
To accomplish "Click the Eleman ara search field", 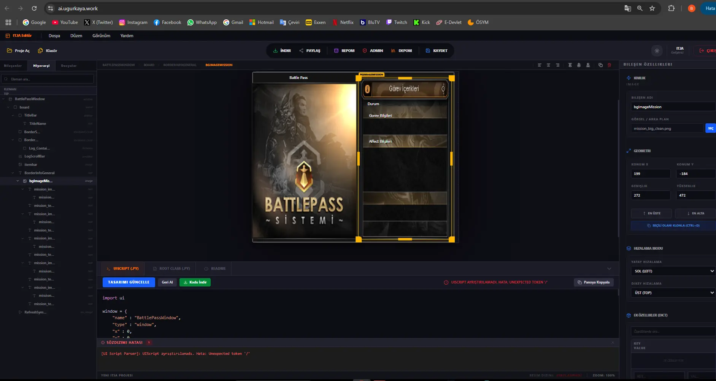I will [x=48, y=79].
